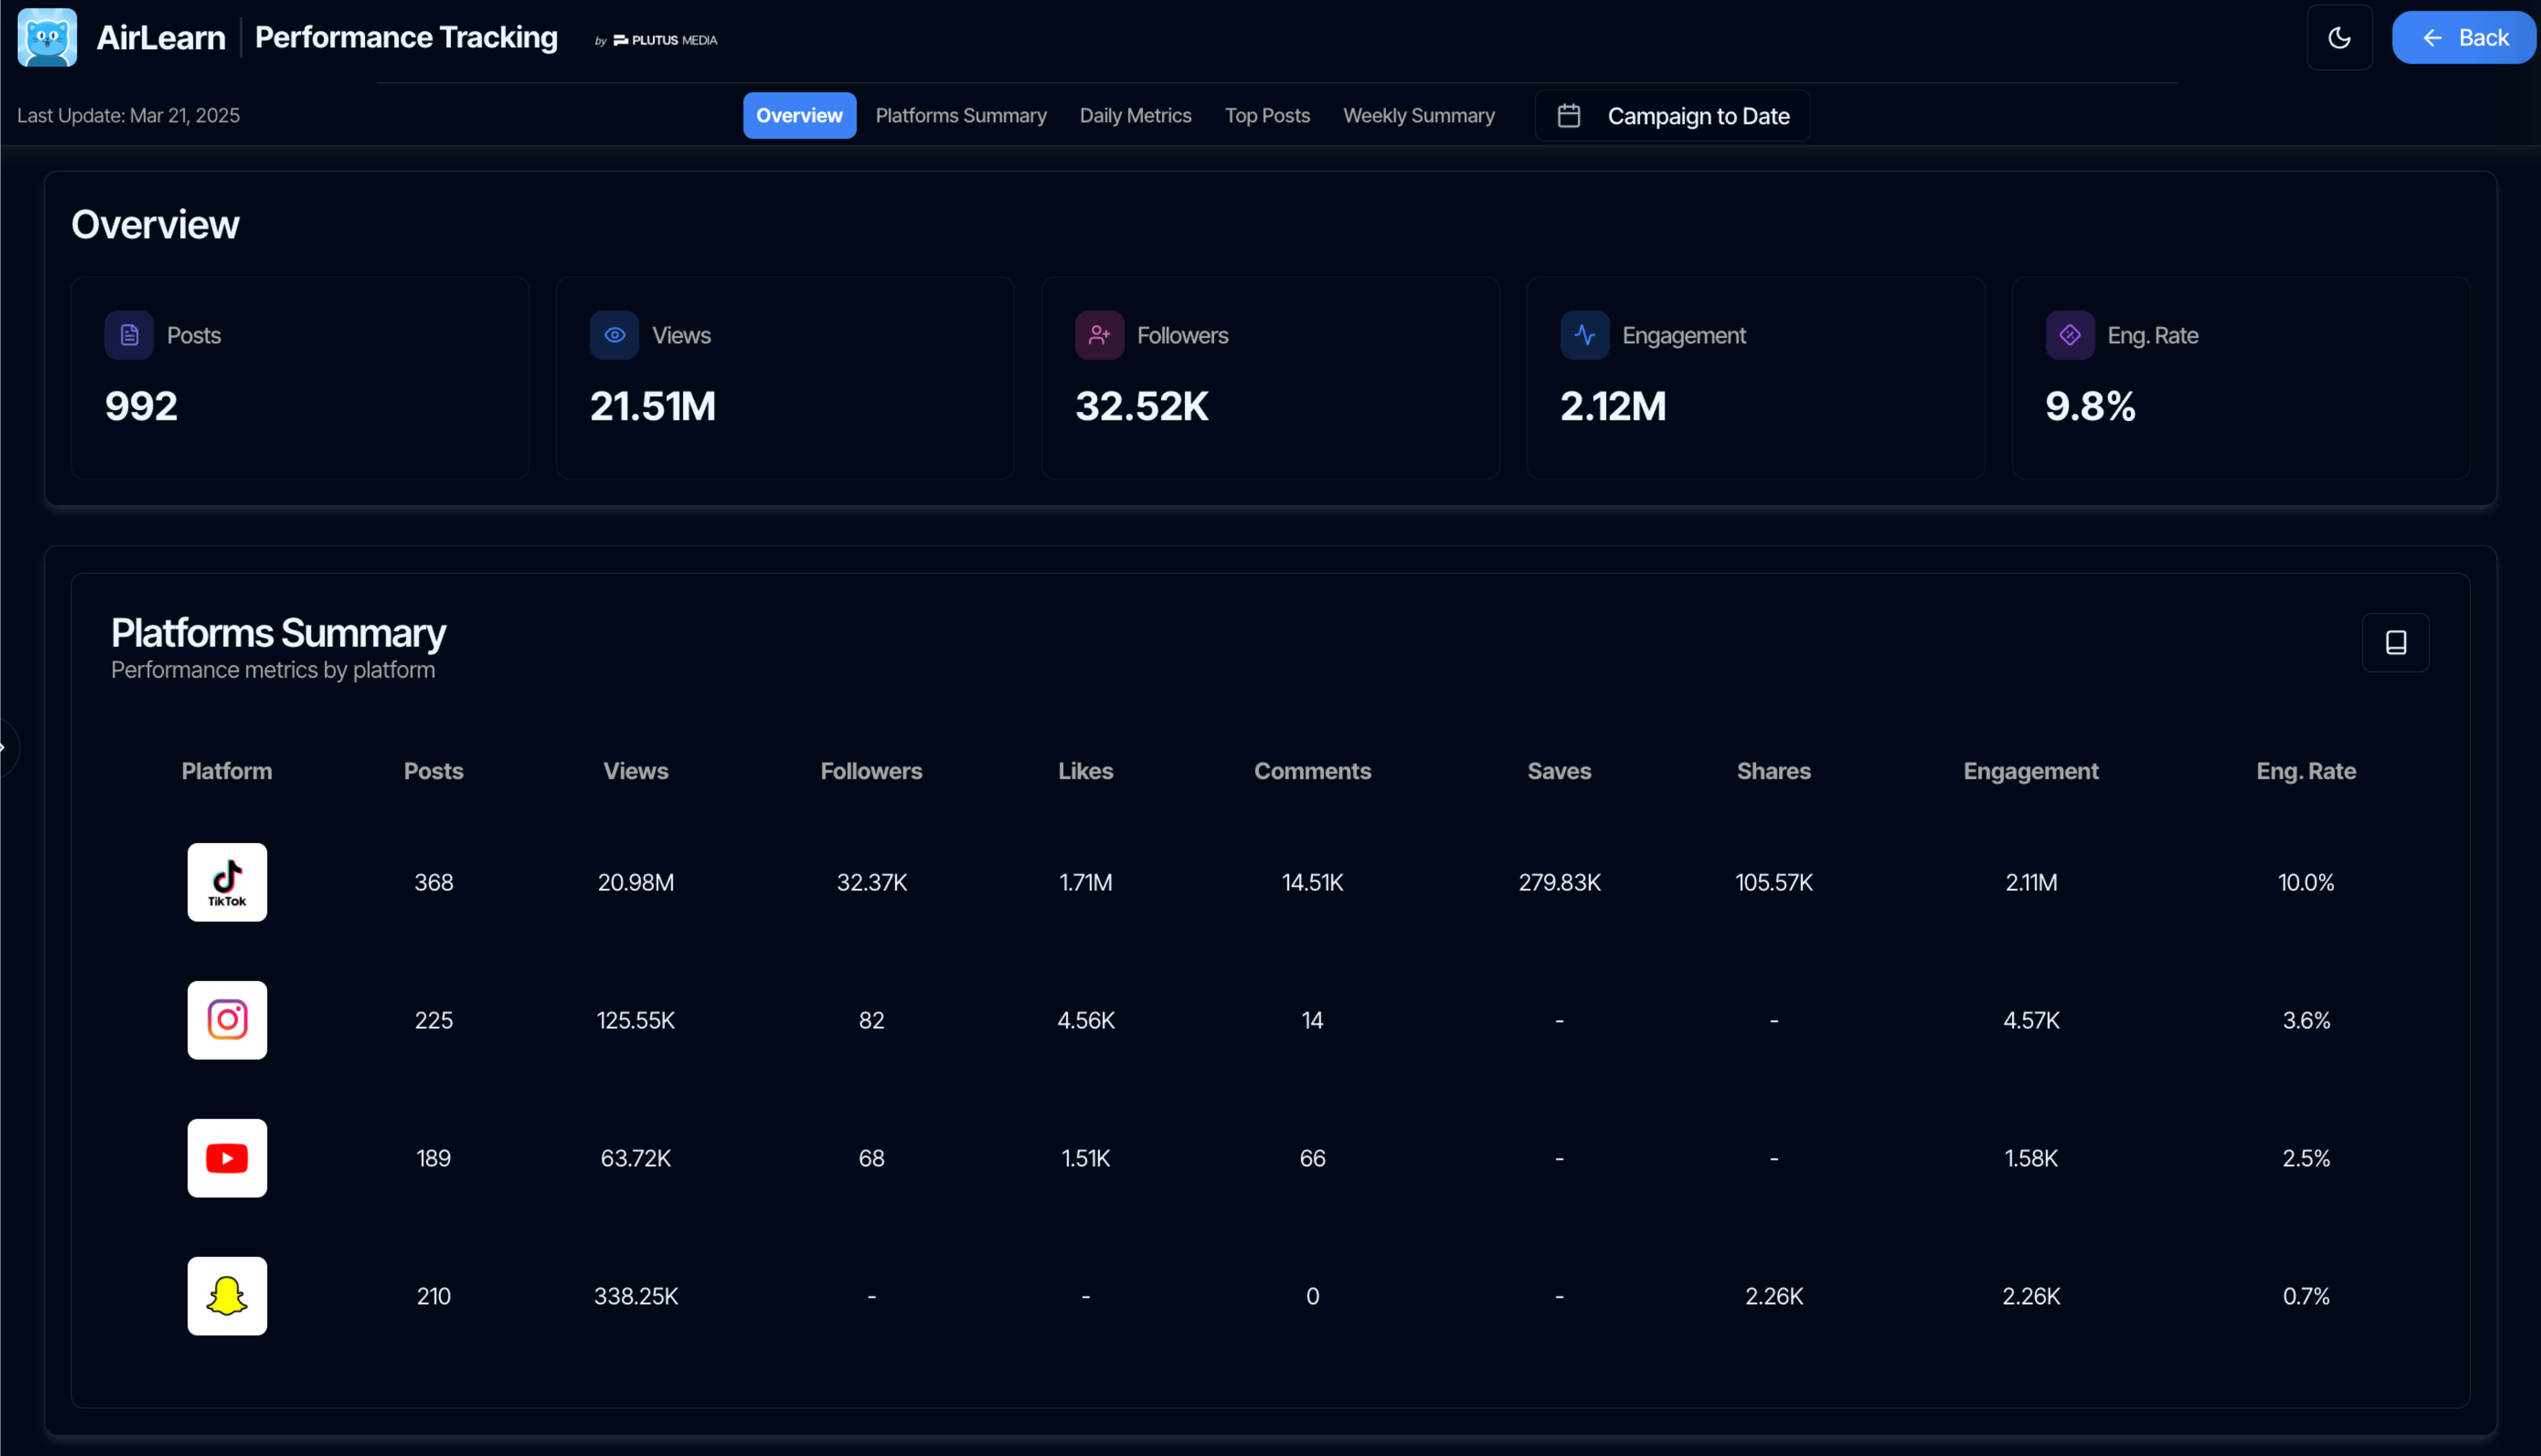Screen dimensions: 2541x1456
Task: Select the Instagram platform icon
Action: pyautogui.click(x=227, y=1019)
